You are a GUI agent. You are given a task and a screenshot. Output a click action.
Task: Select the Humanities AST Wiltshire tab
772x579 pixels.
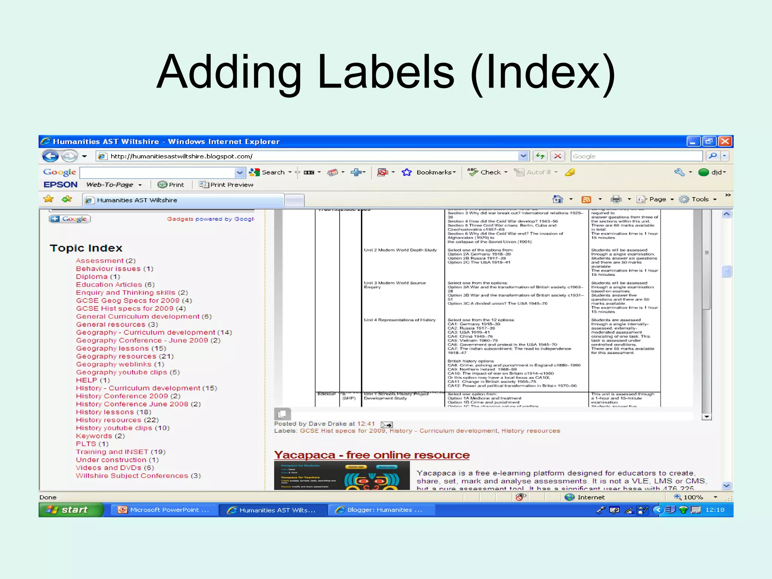183,200
